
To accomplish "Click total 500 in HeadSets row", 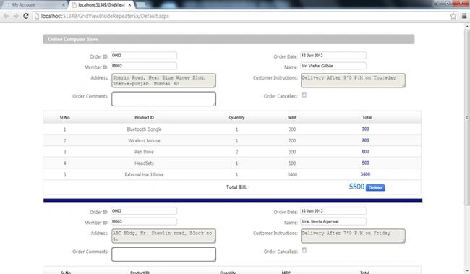I will click(365, 163).
